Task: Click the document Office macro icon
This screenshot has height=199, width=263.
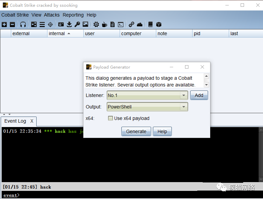Action: [113, 25]
